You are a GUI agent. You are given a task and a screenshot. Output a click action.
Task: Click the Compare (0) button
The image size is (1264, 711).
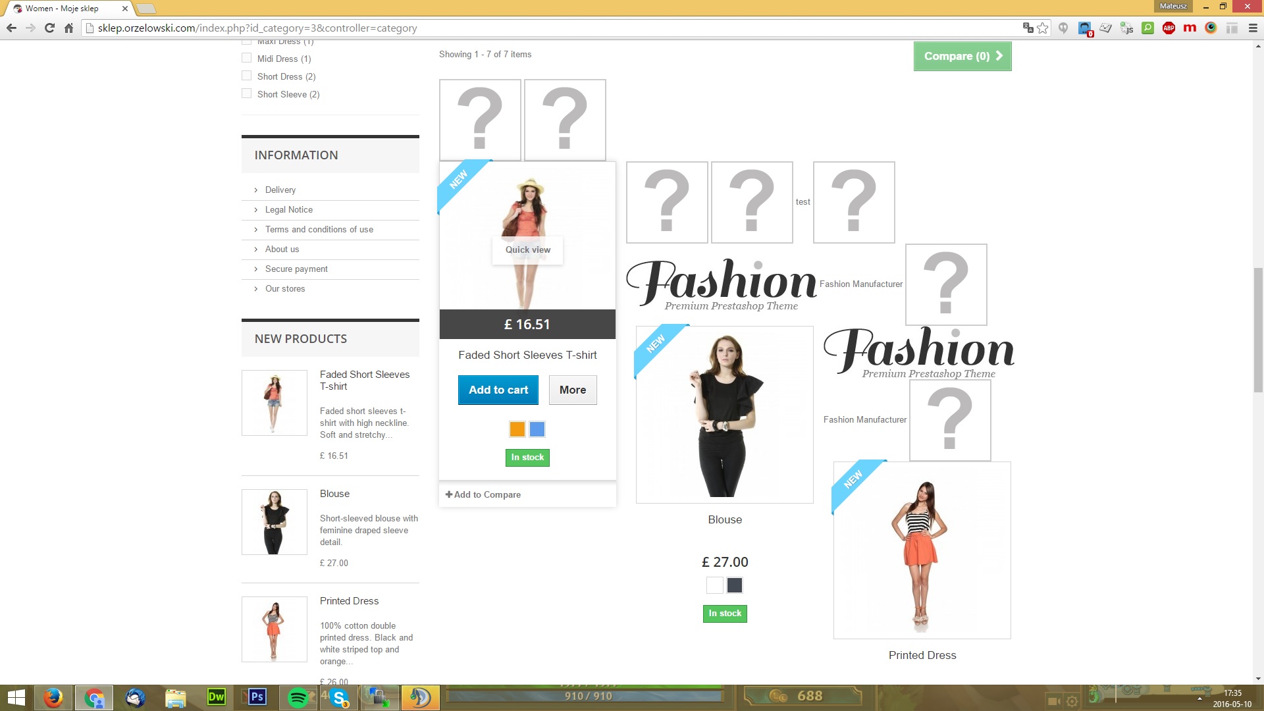click(962, 56)
